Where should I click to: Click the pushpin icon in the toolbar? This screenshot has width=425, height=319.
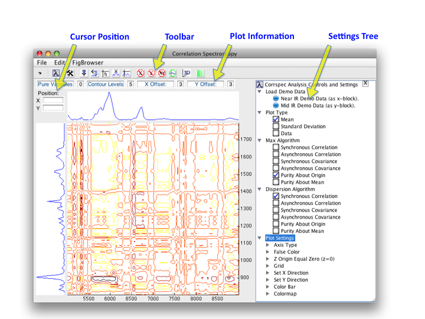[x=84, y=73]
